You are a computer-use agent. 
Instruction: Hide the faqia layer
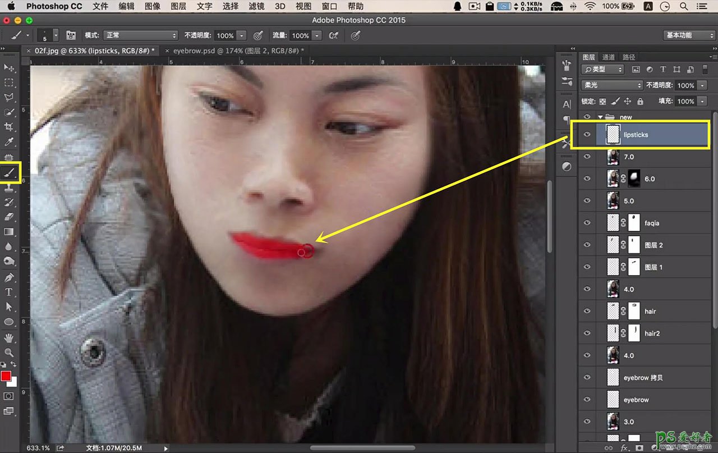click(587, 223)
